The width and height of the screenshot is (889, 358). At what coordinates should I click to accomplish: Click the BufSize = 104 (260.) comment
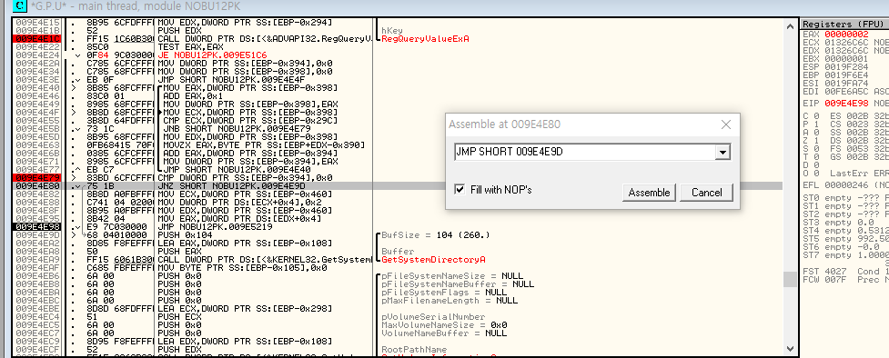(436, 234)
